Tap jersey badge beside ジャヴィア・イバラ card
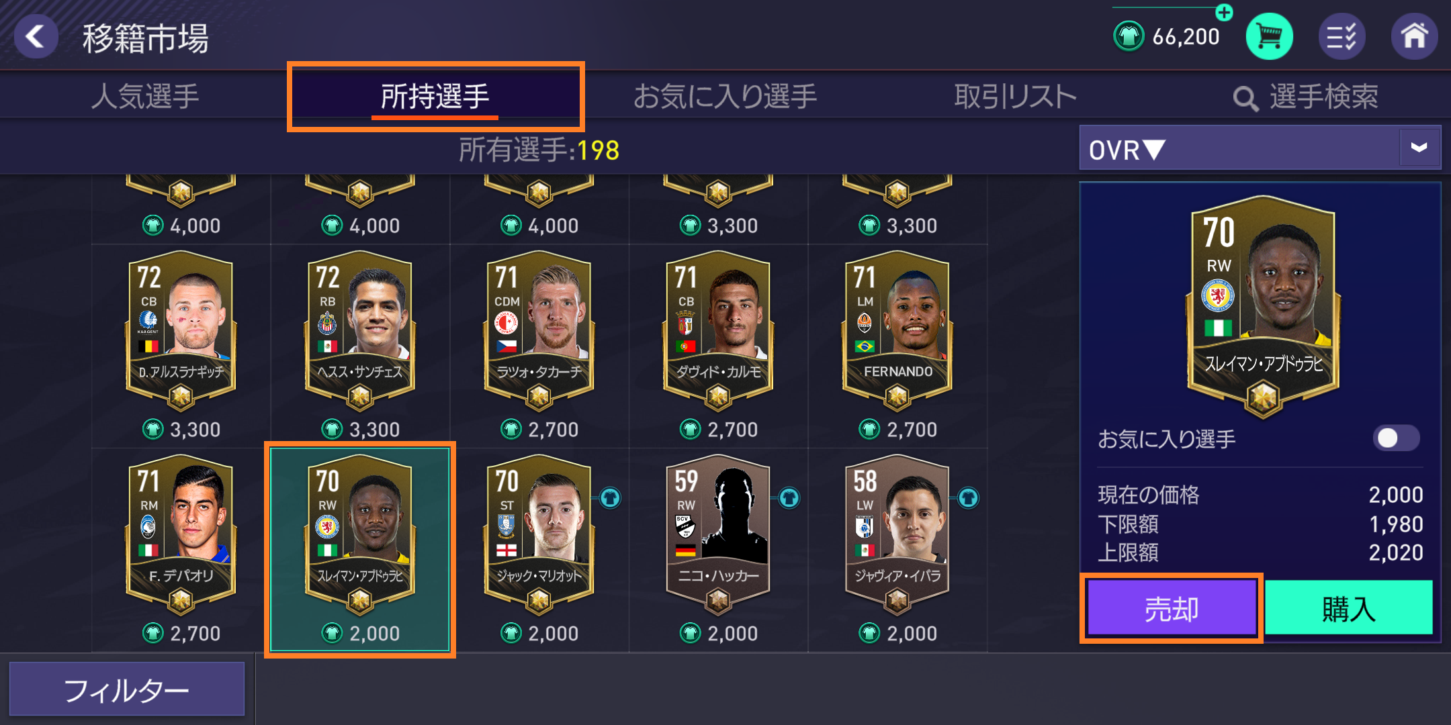This screenshot has height=725, width=1451. [968, 498]
